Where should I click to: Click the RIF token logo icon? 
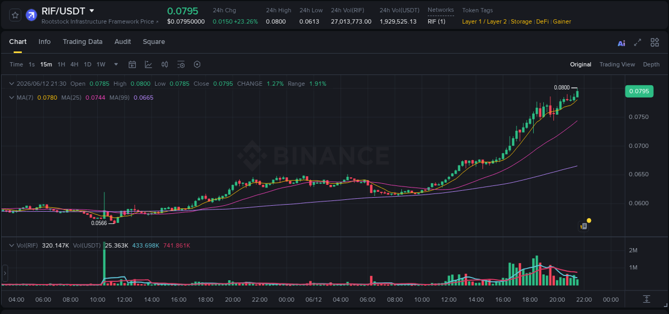[x=32, y=15]
